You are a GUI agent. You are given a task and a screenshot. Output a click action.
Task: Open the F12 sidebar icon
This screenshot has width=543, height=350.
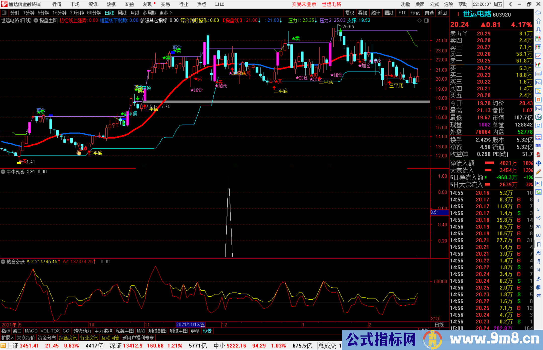(x=538, y=108)
